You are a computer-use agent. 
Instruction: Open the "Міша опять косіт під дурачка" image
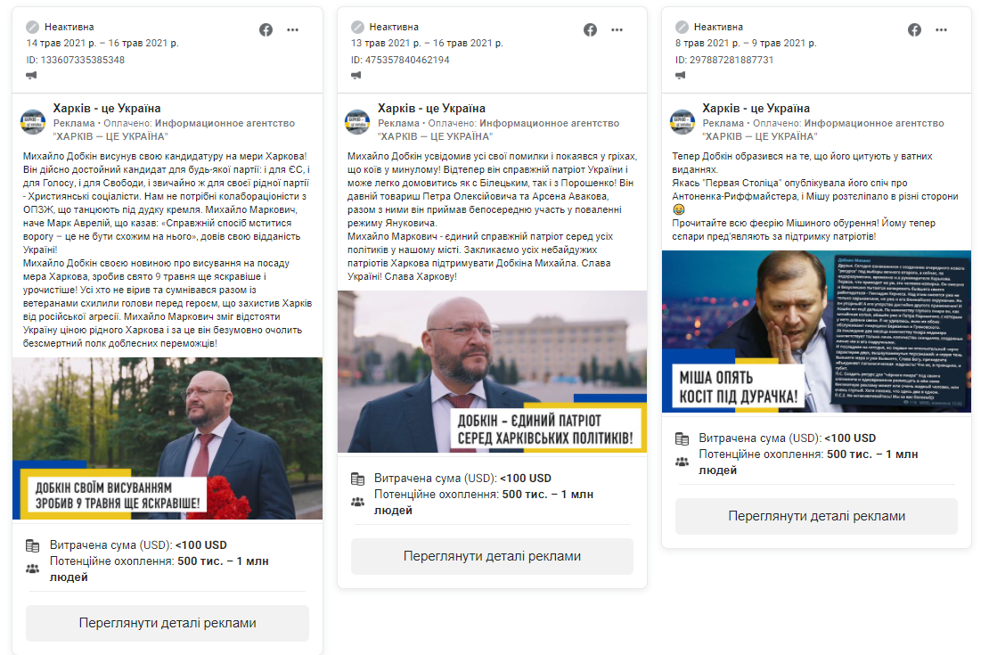pyautogui.click(x=816, y=332)
